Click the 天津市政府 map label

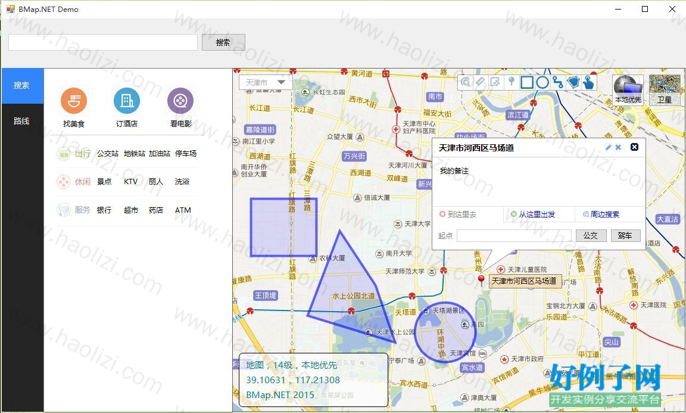coord(527,359)
